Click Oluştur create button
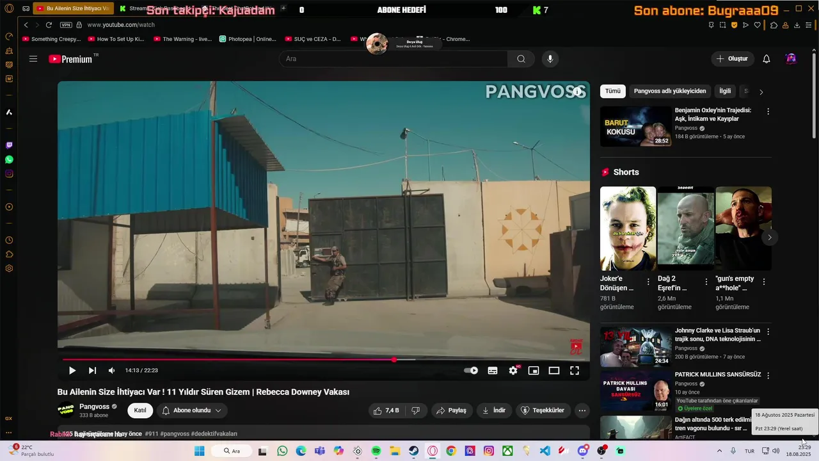 coord(733,59)
